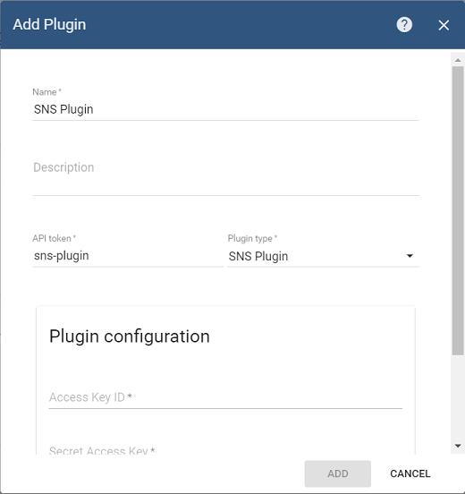This screenshot has width=465, height=494.
Task: Close the Add Plugin dialog
Action: point(444,25)
